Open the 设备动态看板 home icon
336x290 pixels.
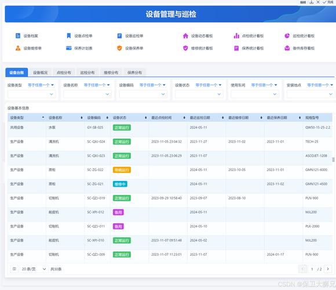tap(185, 35)
